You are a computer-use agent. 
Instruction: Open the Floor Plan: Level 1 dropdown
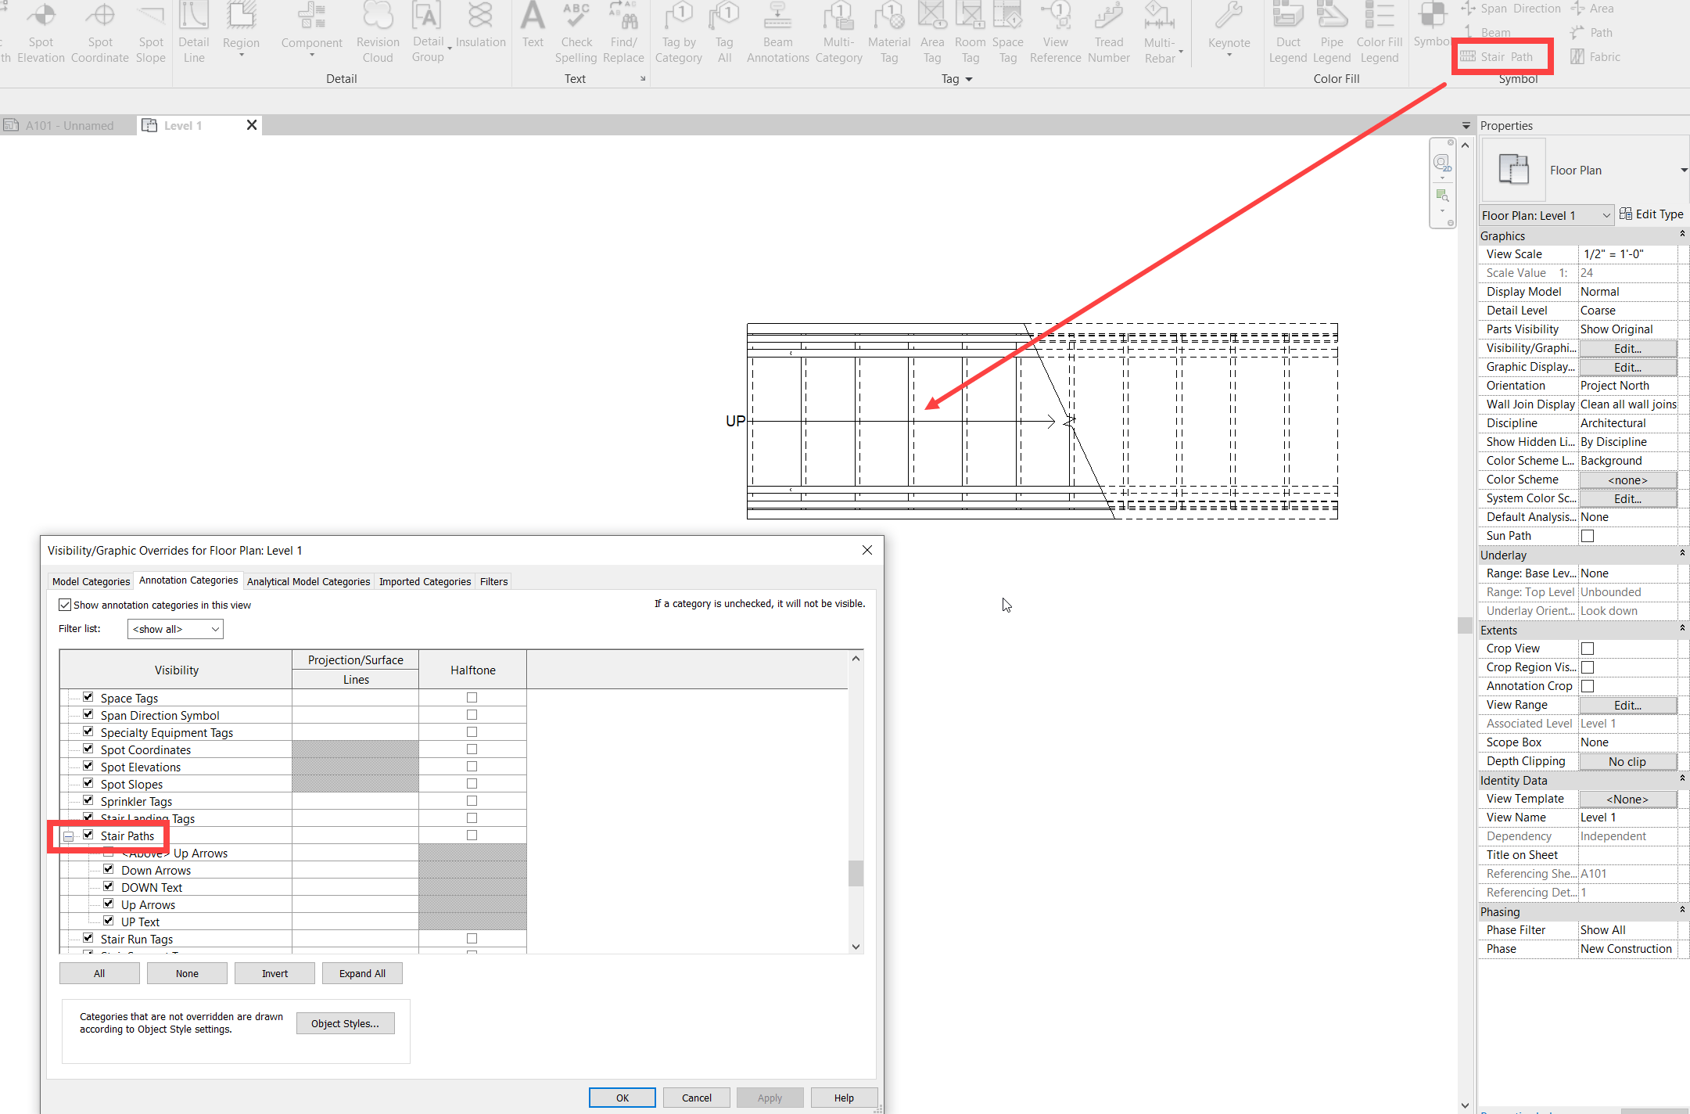pos(1546,215)
